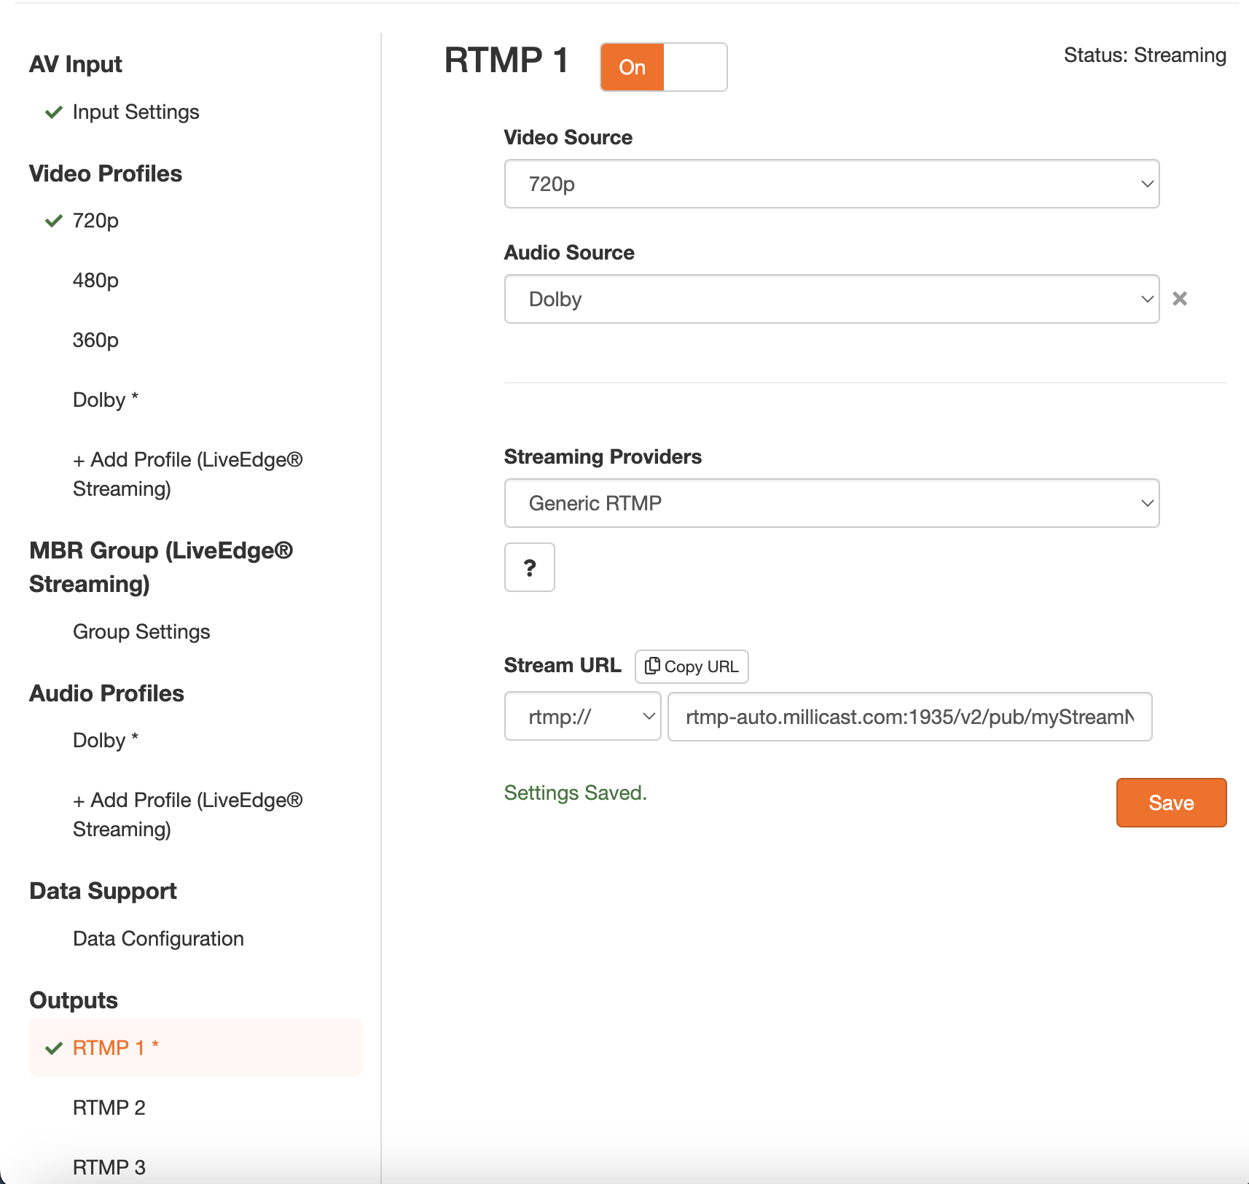Expand the Streaming Providers dropdown
Image resolution: width=1249 pixels, height=1184 pixels.
tap(831, 503)
